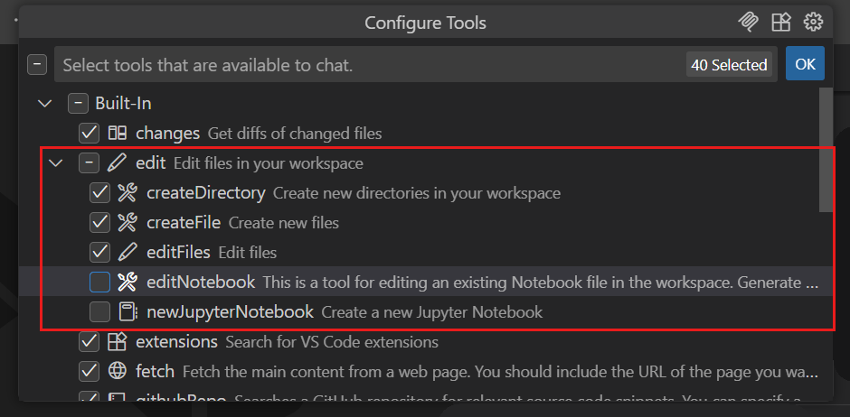This screenshot has width=850, height=417.
Task: Click the pencil icon next to edit
Action: tap(117, 163)
